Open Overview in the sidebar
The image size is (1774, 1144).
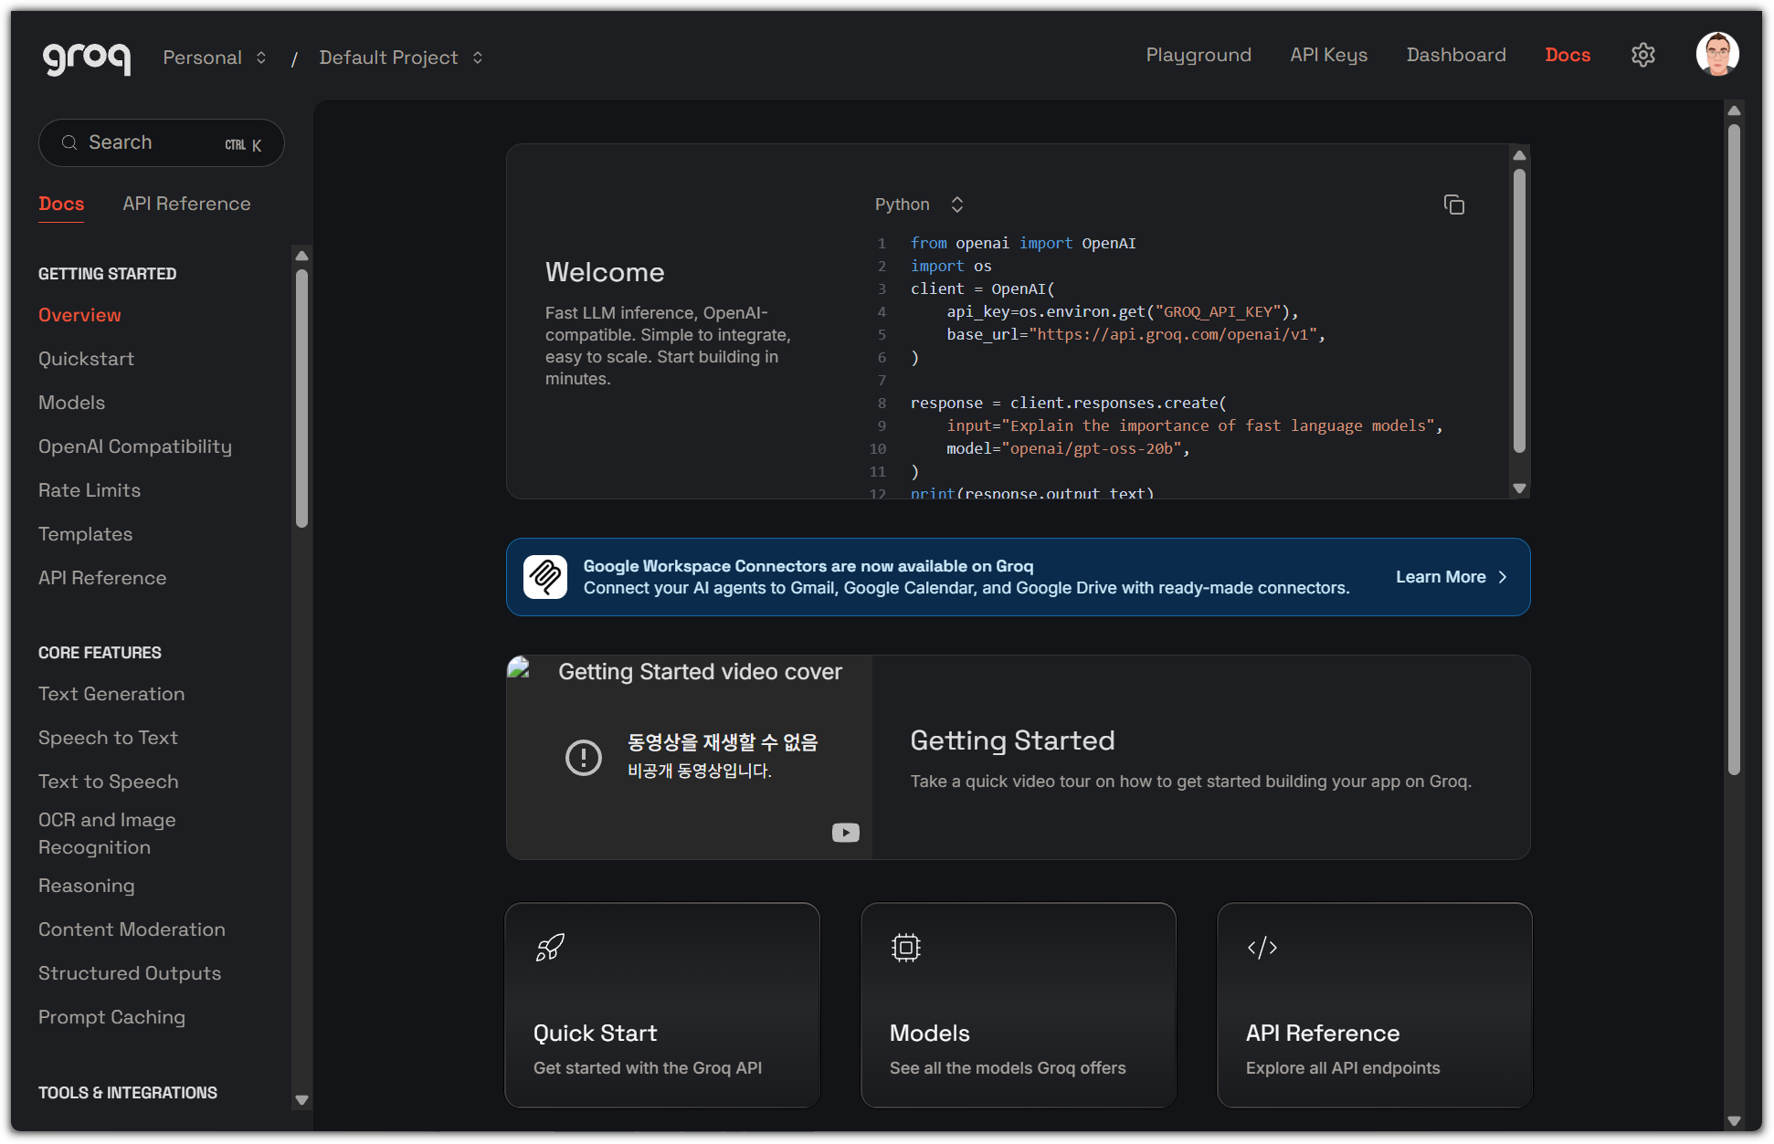pos(79,315)
